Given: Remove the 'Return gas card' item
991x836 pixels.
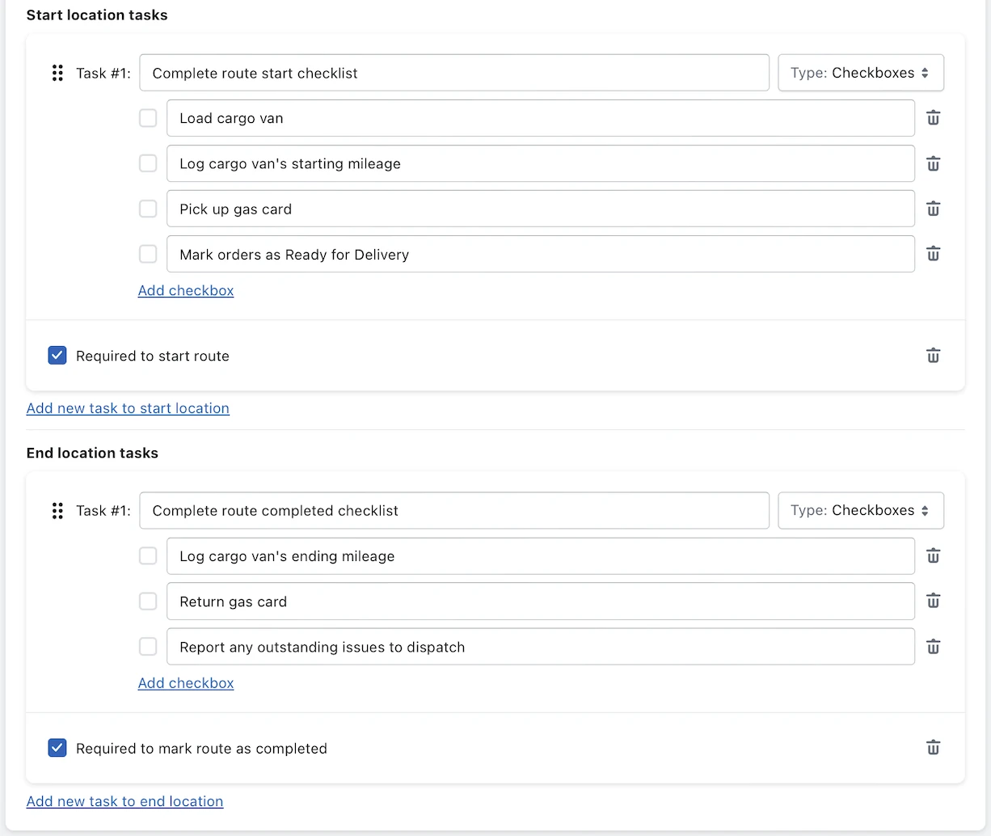Looking at the screenshot, I should click(x=933, y=601).
